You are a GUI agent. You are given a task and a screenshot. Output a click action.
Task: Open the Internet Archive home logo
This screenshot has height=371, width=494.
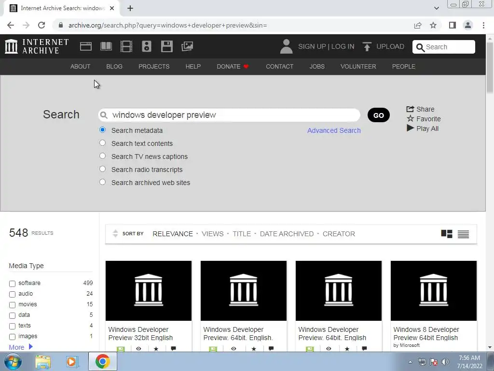(x=37, y=46)
